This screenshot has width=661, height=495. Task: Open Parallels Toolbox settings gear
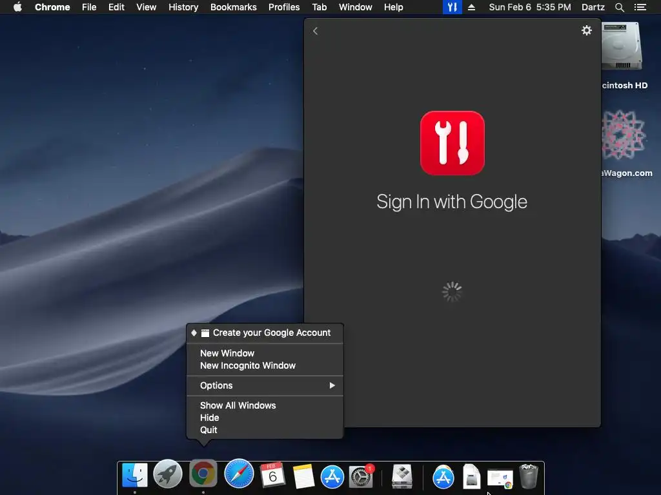click(x=586, y=30)
